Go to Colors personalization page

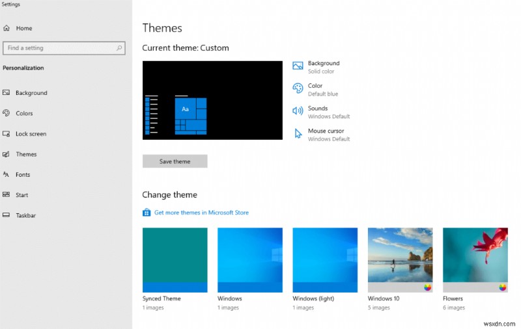pyautogui.click(x=24, y=113)
